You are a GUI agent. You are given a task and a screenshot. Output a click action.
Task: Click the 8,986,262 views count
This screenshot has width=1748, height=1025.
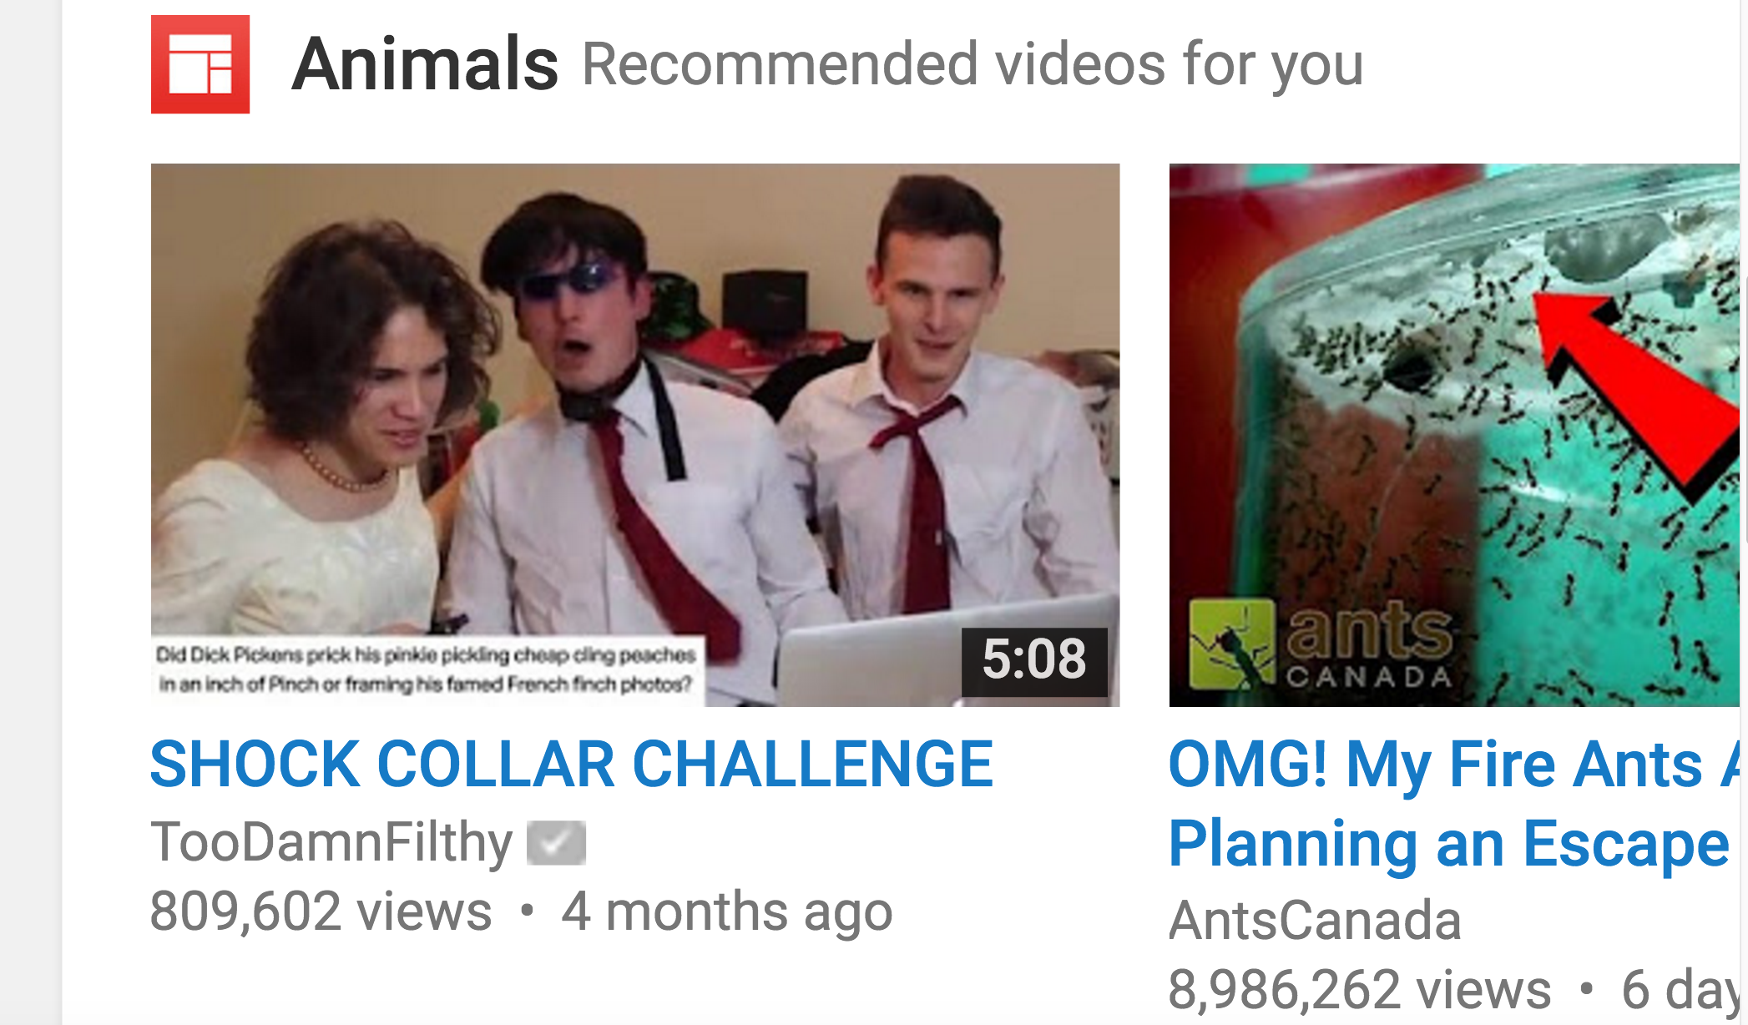[1360, 990]
